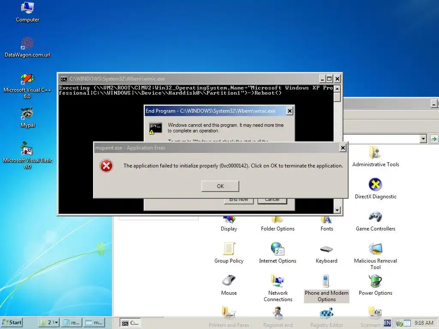Image resolution: width=439 pixels, height=329 pixels.
Task: Close the mspaint.exe Application Error dialog
Action: [x=343, y=148]
